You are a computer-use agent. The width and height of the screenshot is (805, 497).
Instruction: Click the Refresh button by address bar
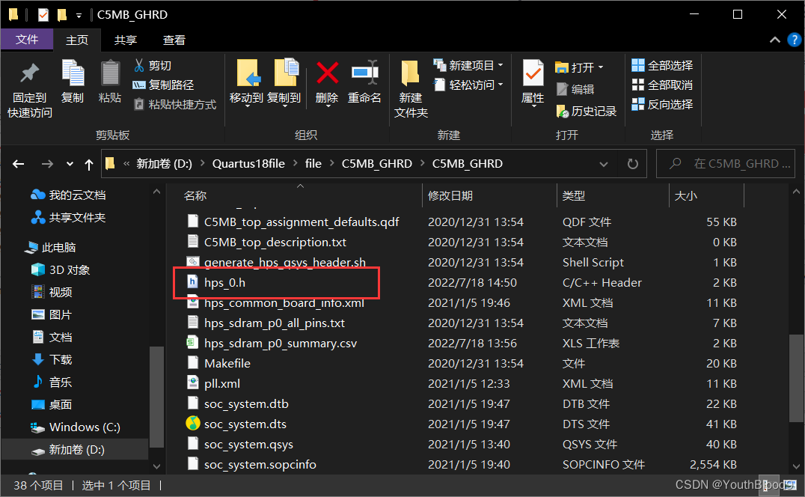pos(632,164)
